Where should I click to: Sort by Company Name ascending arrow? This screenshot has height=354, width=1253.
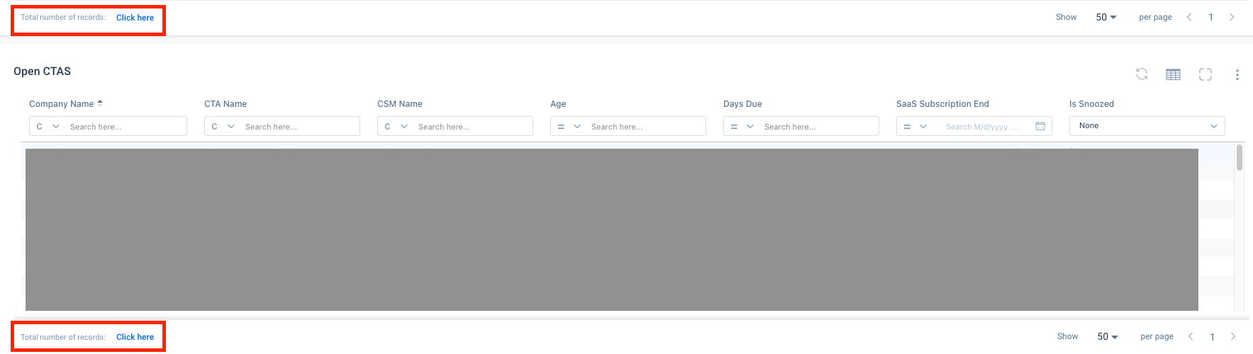(100, 103)
